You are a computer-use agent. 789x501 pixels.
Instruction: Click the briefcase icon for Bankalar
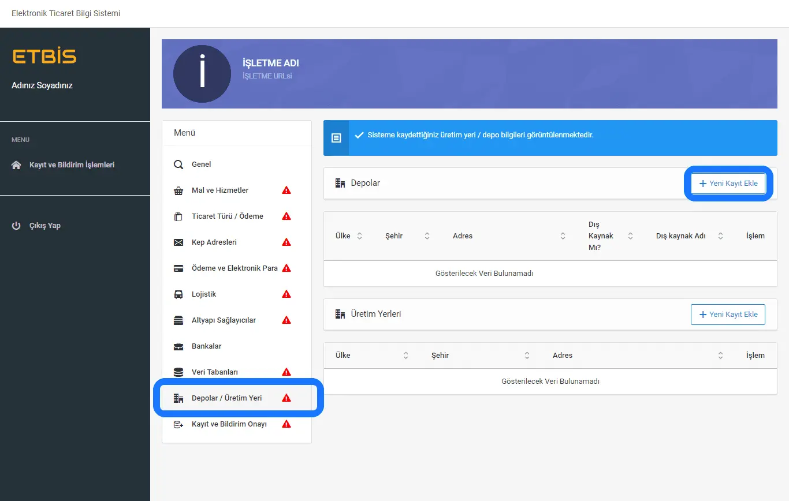click(178, 346)
